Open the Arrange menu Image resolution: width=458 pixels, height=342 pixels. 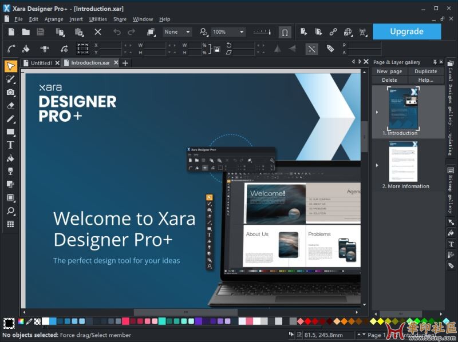(54, 19)
